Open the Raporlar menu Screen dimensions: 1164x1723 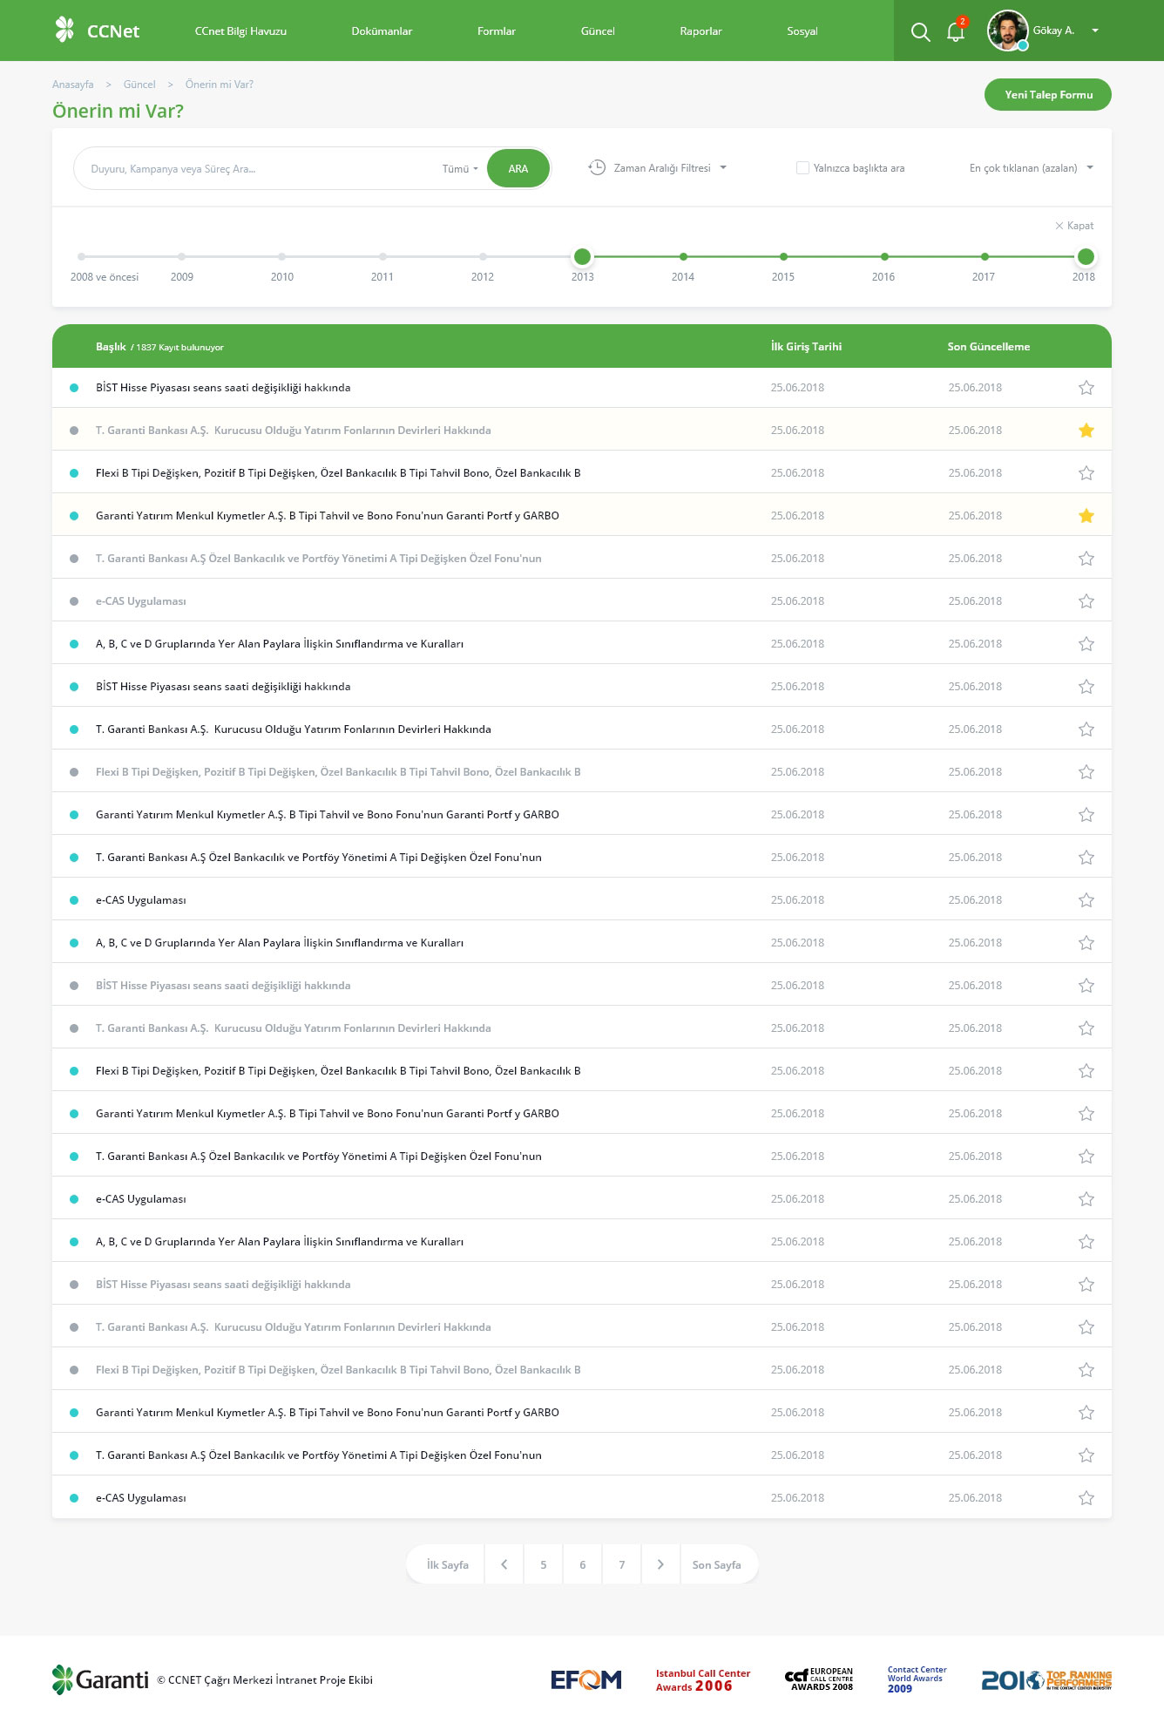coord(700,31)
